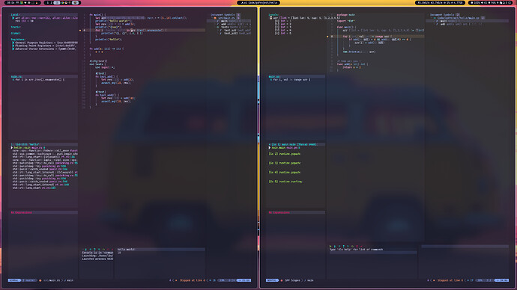Toggle breakpoint marker on Go line 8
This screenshot has width=517, height=290.
pos(327,37)
